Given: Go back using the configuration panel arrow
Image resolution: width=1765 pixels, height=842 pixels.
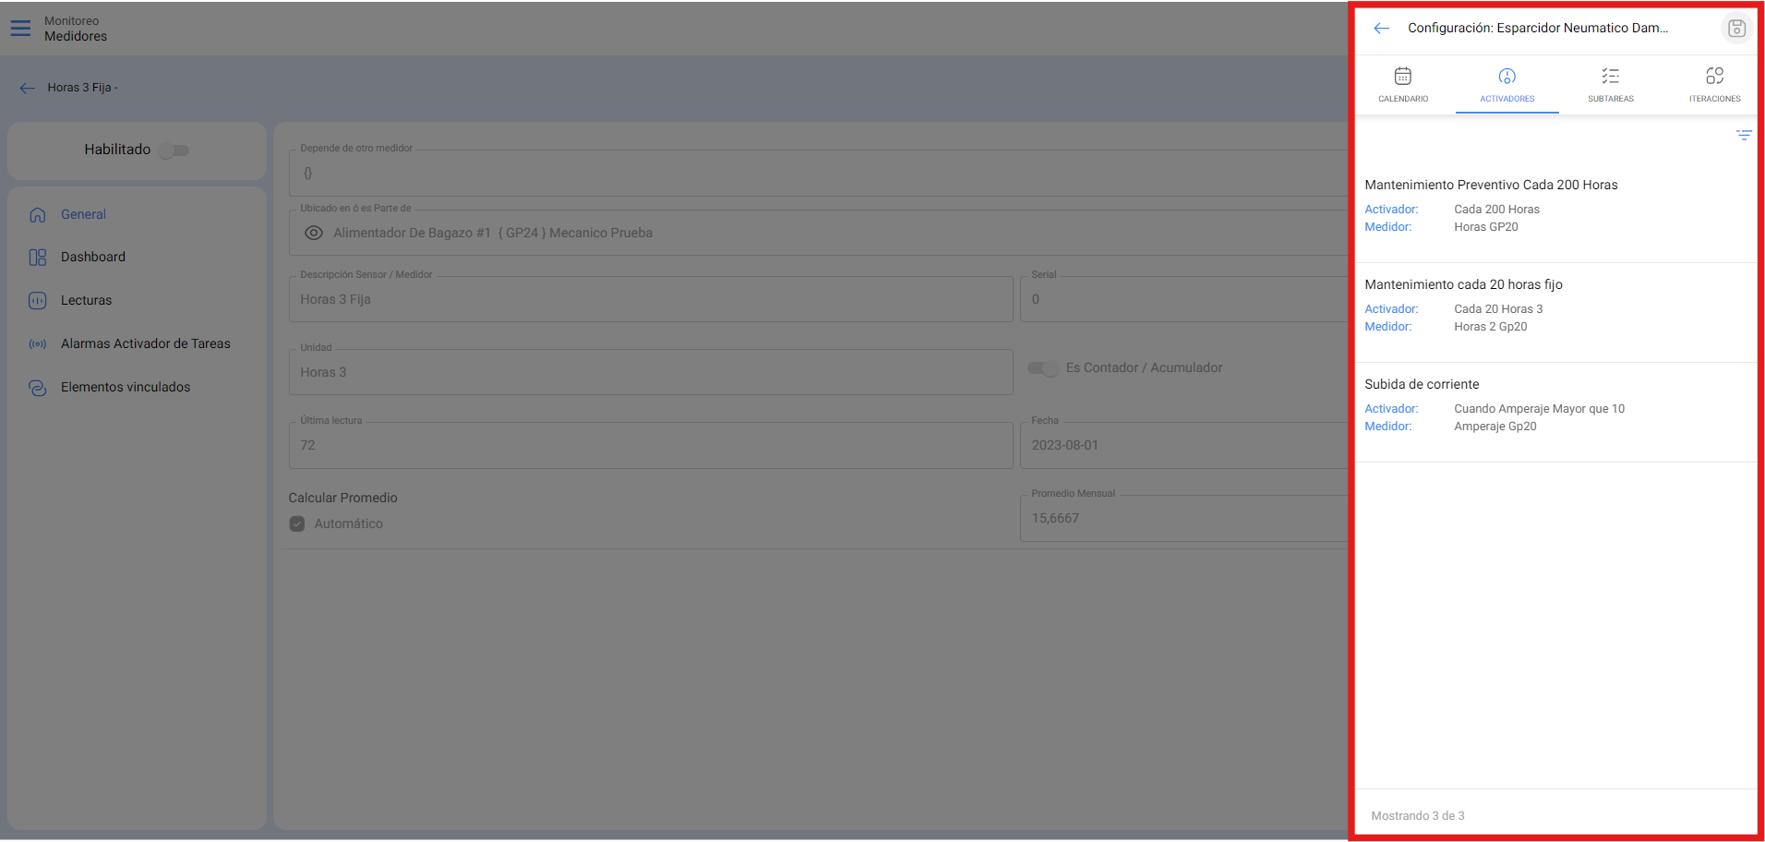Looking at the screenshot, I should (1381, 29).
